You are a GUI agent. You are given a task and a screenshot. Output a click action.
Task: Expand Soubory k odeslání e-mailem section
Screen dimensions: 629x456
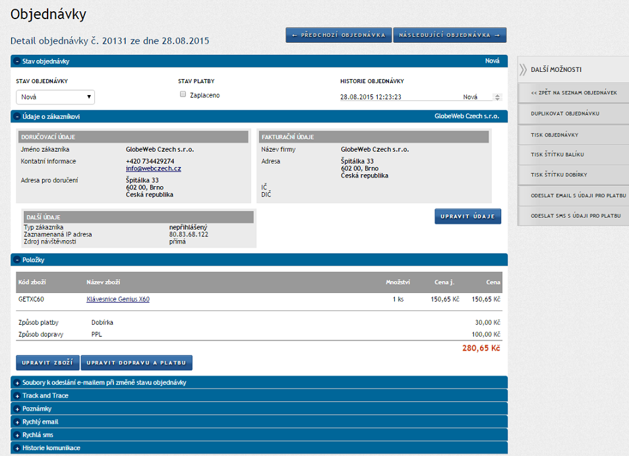17,383
